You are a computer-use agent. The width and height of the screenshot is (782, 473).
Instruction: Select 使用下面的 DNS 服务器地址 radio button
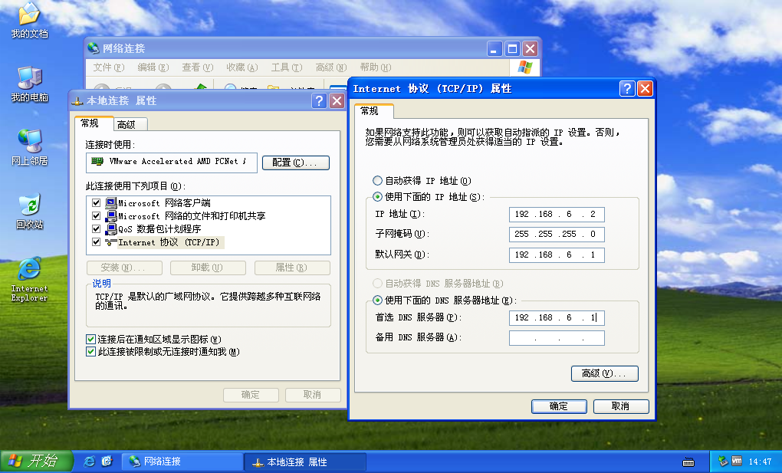click(377, 300)
